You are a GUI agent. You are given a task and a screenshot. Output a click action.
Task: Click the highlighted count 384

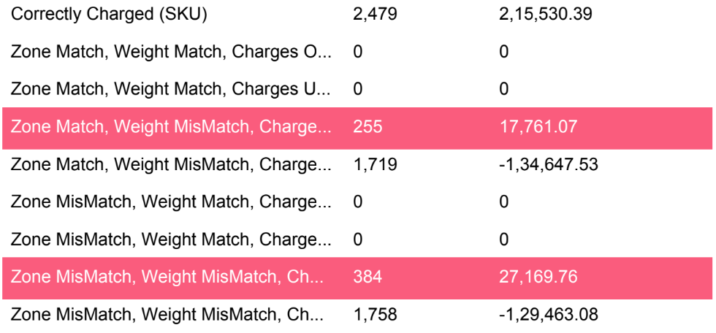[367, 277]
